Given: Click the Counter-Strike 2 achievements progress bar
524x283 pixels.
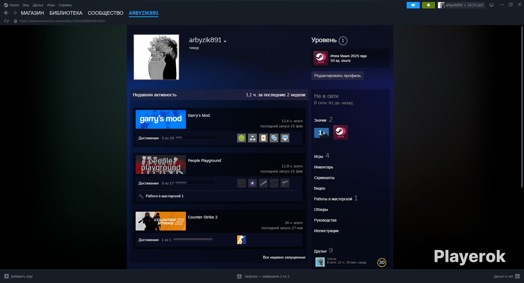Looking at the screenshot, I should [x=193, y=240].
